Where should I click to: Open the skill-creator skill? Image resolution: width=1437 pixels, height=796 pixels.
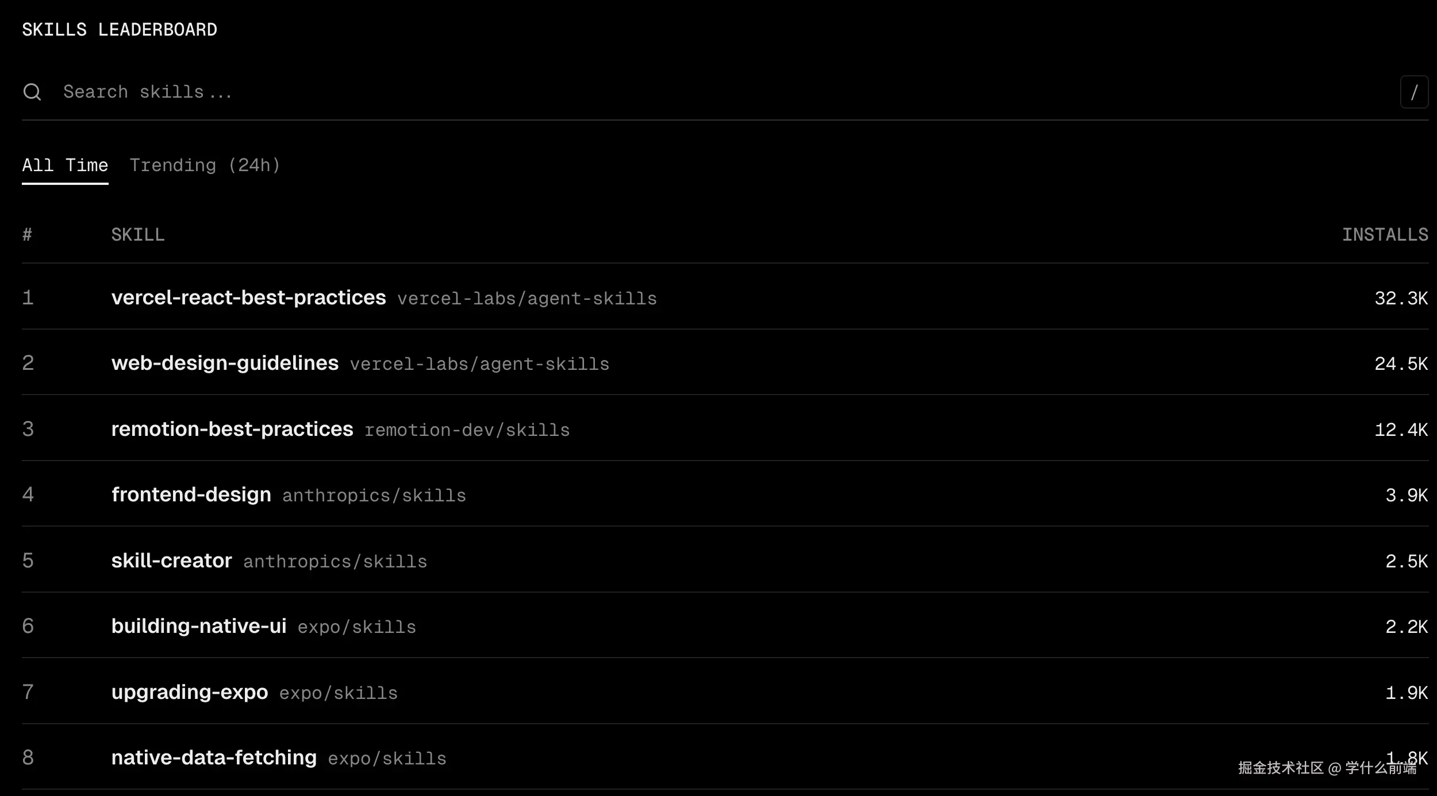coord(171,561)
